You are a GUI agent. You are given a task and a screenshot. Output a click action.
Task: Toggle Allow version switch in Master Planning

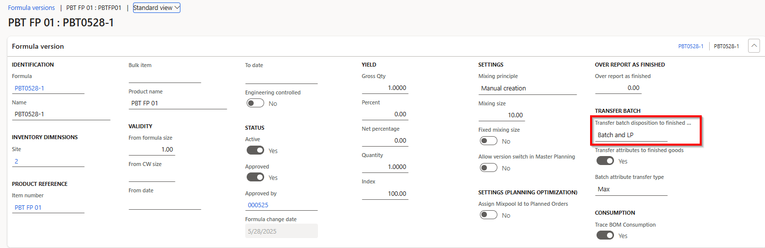coord(488,168)
